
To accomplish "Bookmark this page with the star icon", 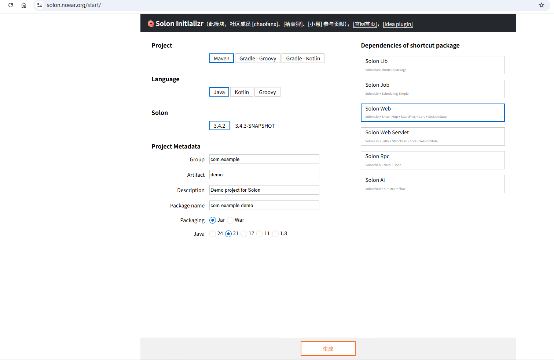I will coord(542,5).
